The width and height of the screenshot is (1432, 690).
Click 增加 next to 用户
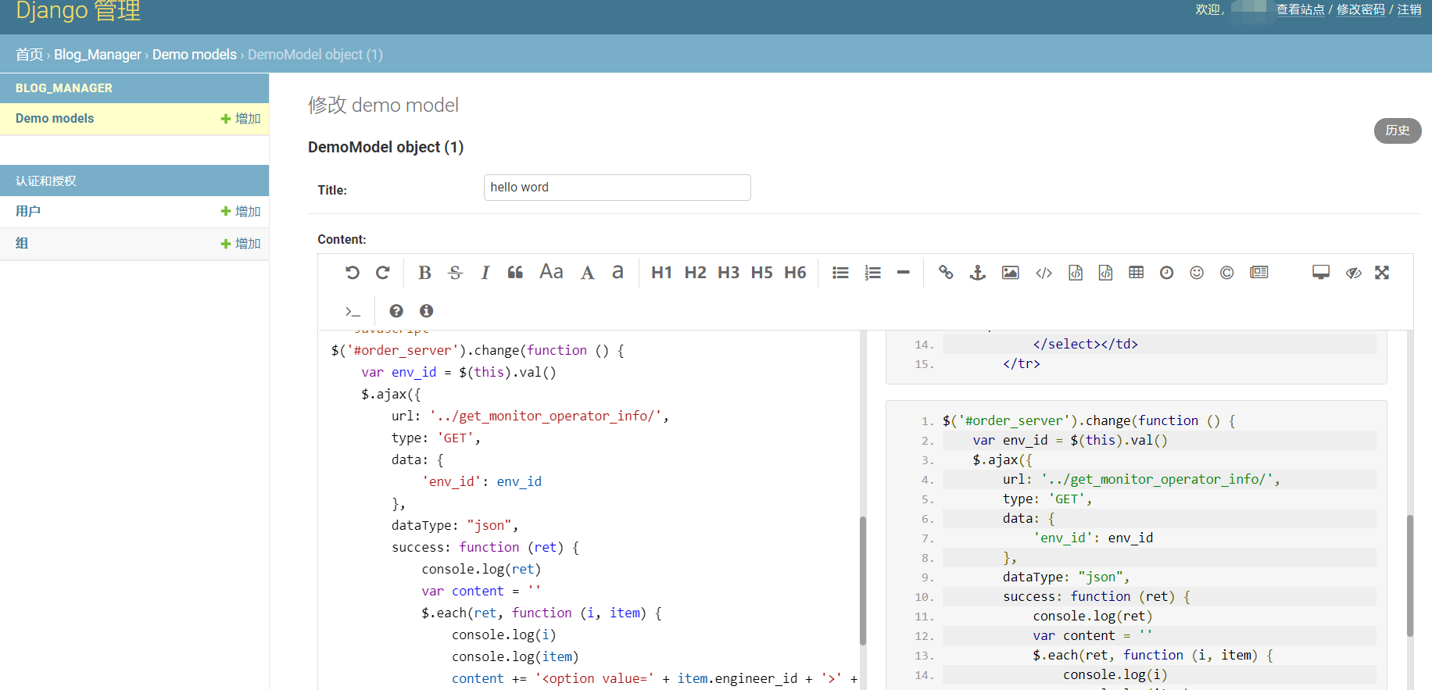coord(241,212)
